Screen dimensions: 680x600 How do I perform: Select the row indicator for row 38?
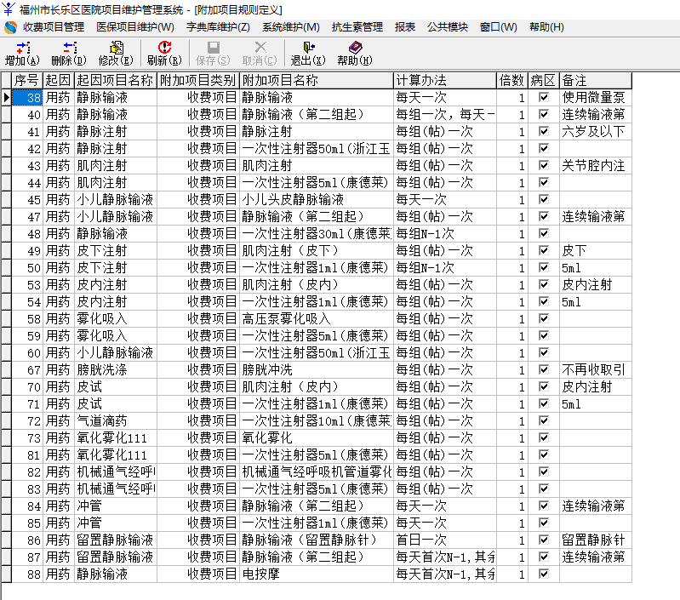pyautogui.click(x=6, y=98)
